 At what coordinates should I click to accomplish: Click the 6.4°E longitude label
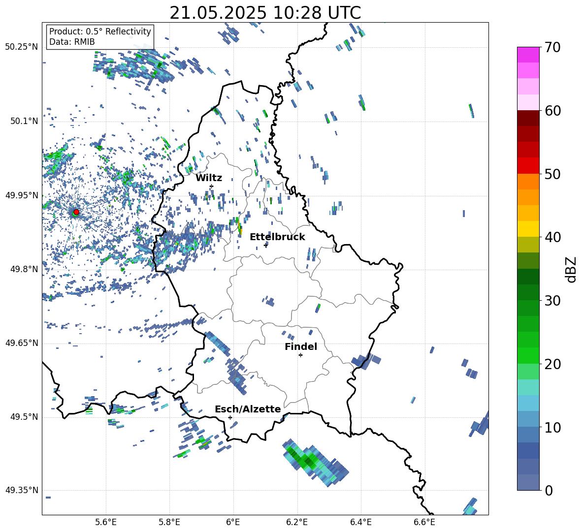point(360,522)
